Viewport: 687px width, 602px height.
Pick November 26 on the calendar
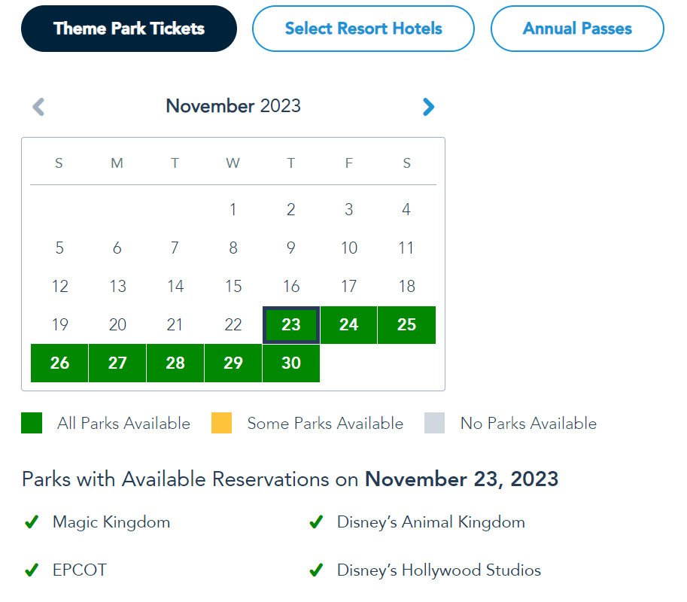point(59,363)
